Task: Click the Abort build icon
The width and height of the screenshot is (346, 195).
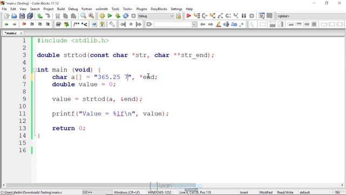Action: point(134,16)
